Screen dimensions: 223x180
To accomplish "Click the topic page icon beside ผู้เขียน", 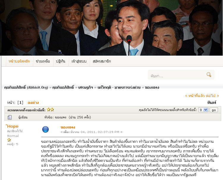I will coord(10,118).
